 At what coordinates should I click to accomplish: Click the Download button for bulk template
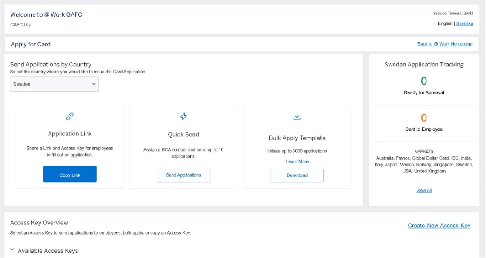(x=297, y=175)
